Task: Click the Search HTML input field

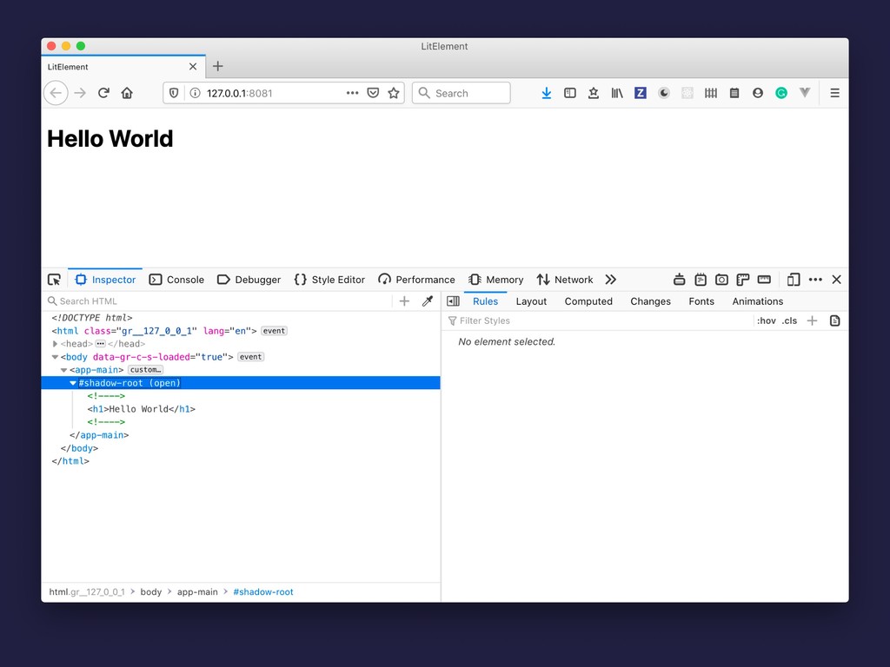Action: pyautogui.click(x=217, y=301)
